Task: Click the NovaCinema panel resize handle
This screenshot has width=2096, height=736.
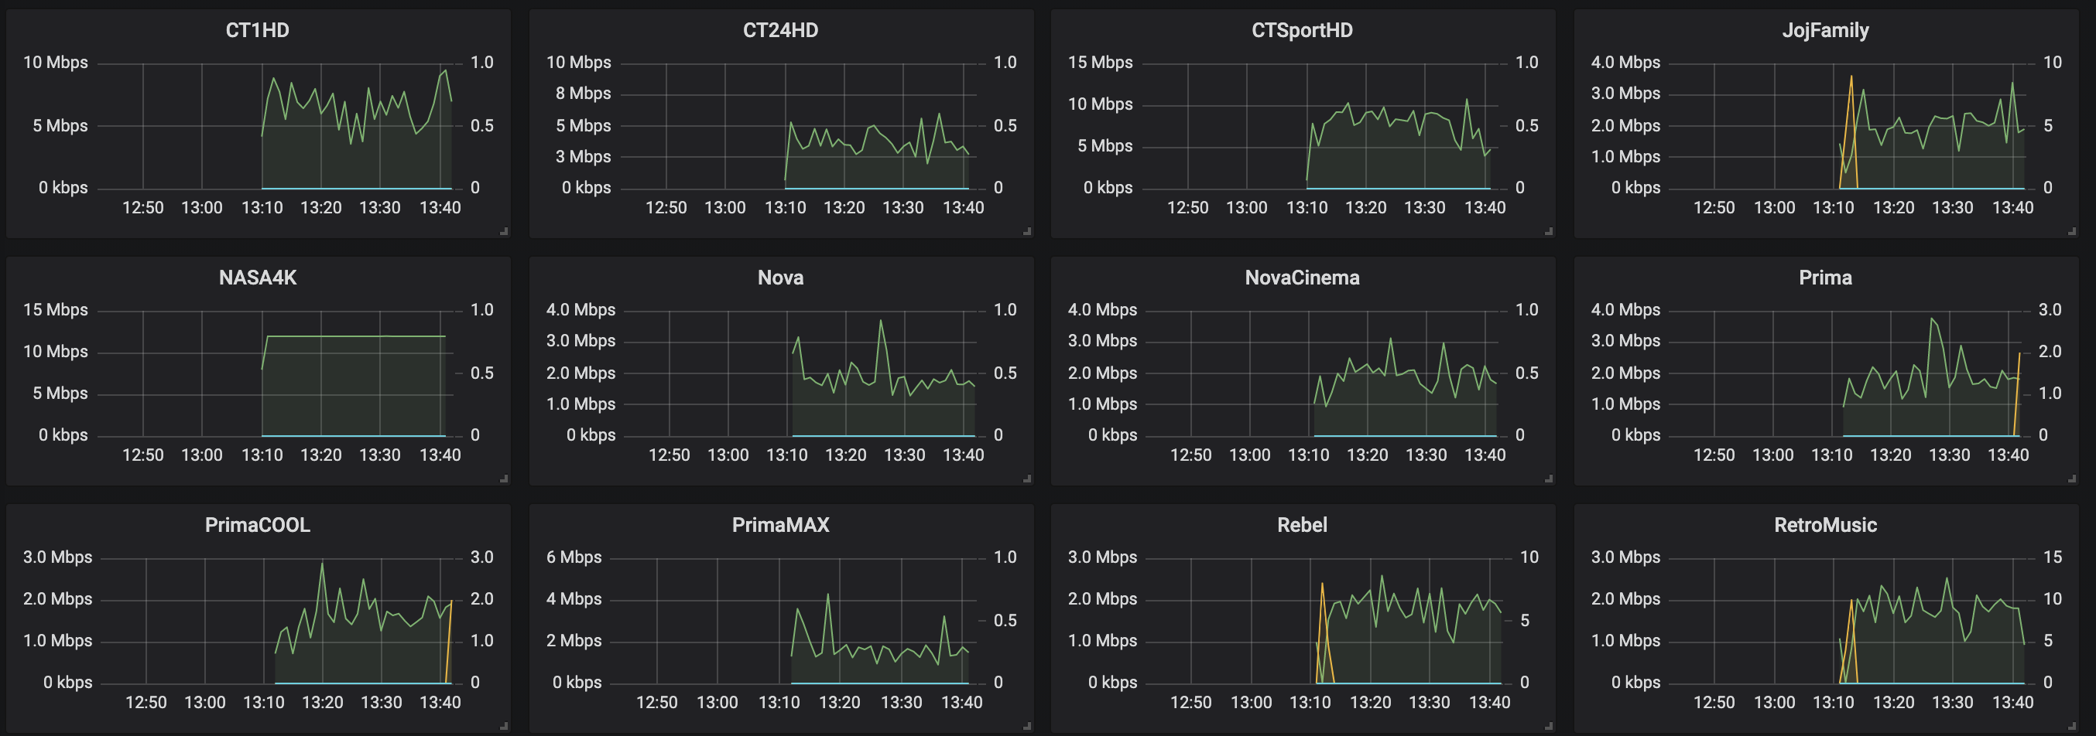Action: 1549,479
